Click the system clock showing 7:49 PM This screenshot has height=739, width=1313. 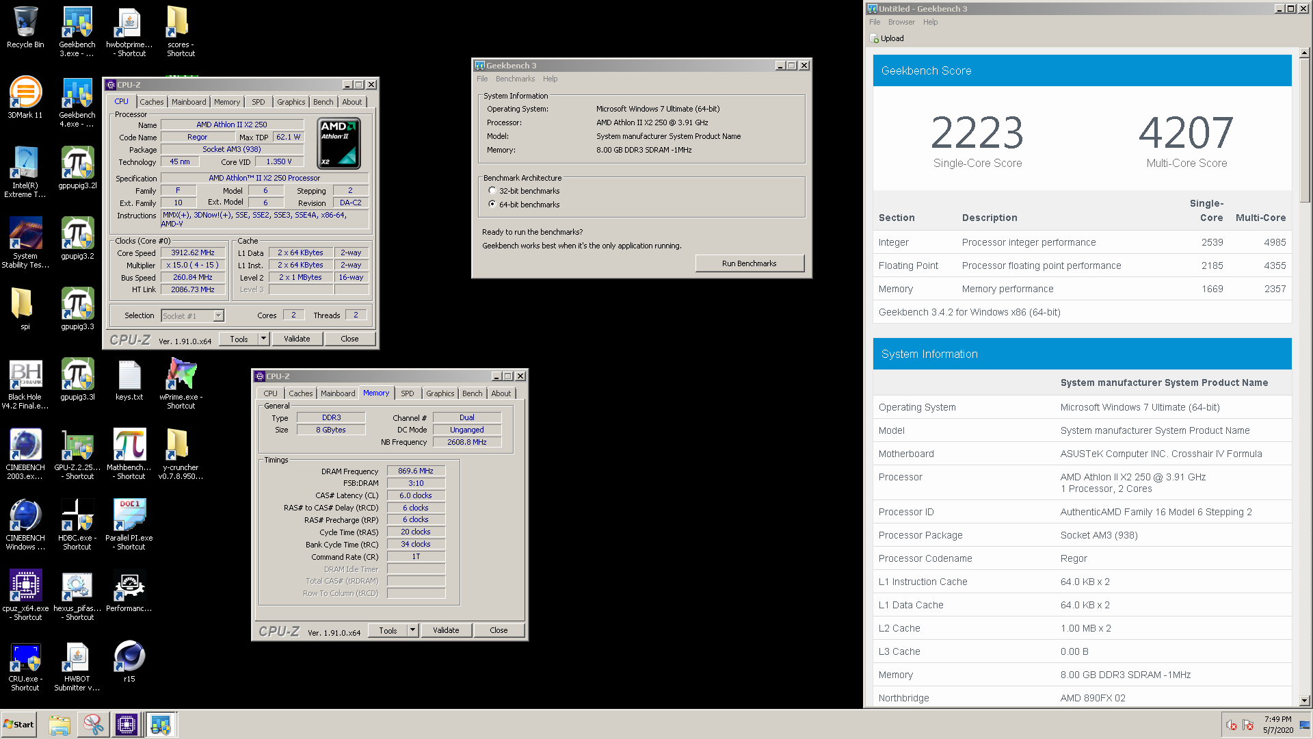(1277, 725)
